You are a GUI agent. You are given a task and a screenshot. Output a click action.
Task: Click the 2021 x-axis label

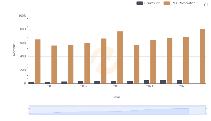(150, 86)
